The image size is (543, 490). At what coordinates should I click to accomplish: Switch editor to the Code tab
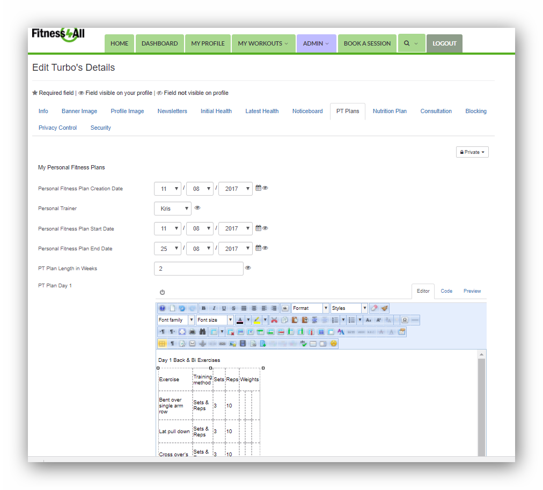(x=446, y=291)
